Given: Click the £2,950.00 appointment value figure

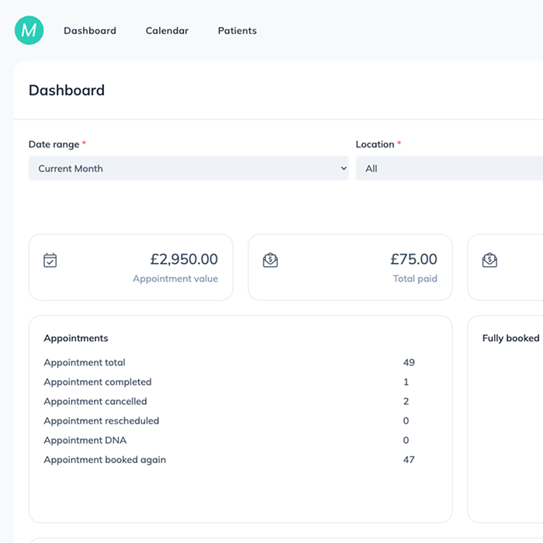Looking at the screenshot, I should click(183, 259).
